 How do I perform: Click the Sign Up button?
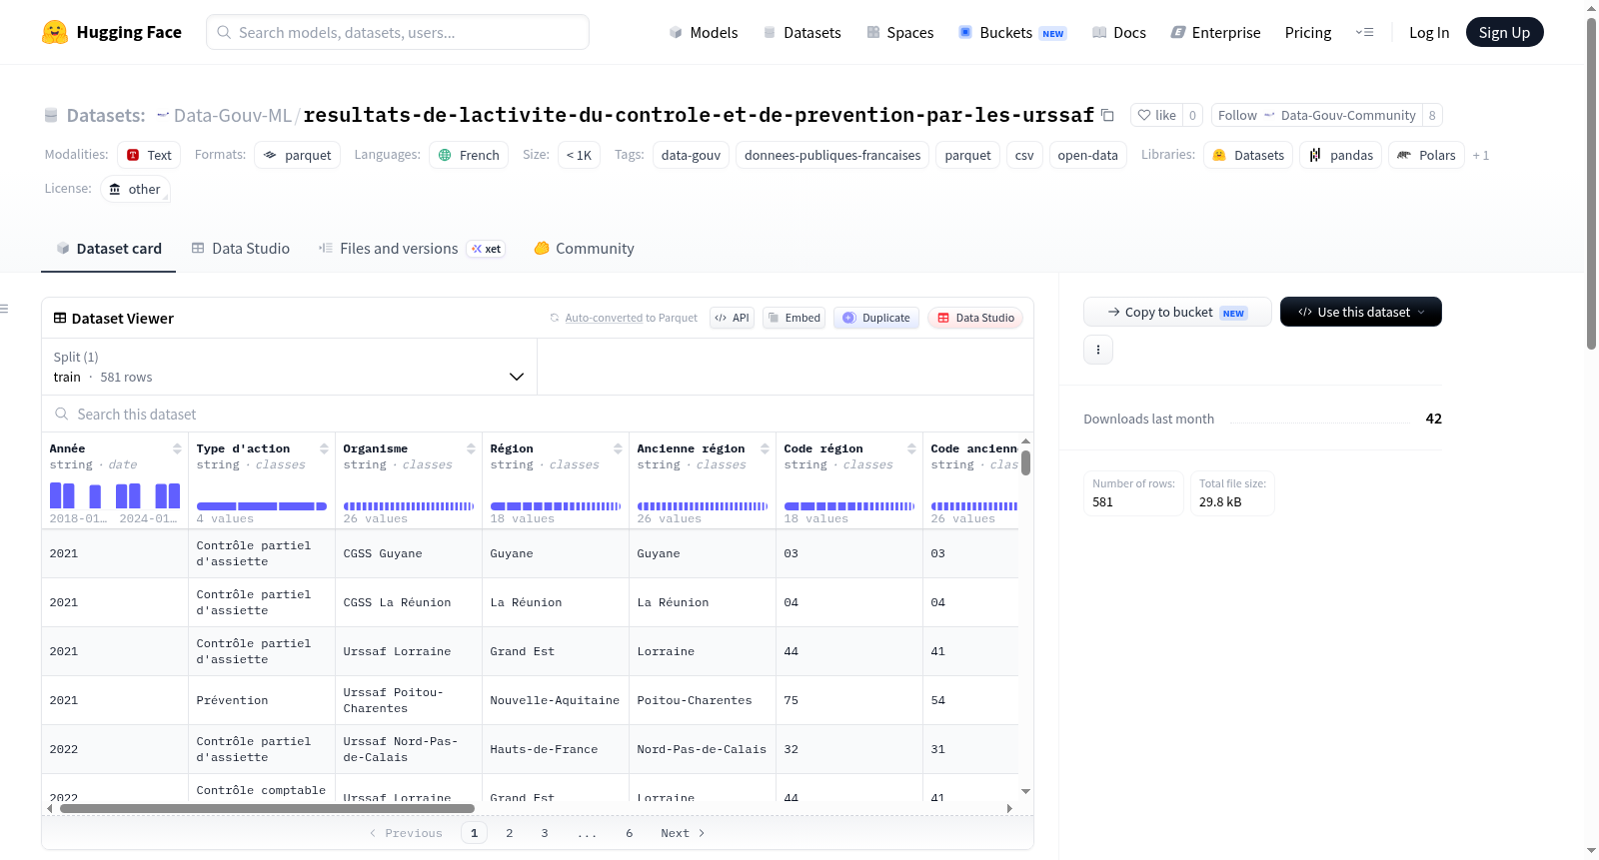pyautogui.click(x=1504, y=32)
